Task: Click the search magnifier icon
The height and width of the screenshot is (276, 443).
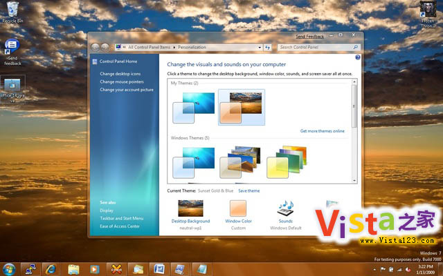Action: click(355, 47)
